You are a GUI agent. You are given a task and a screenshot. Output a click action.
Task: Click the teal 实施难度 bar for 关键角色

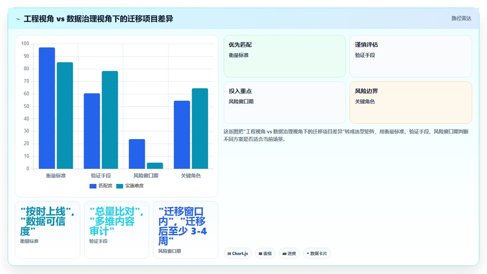tap(200, 128)
